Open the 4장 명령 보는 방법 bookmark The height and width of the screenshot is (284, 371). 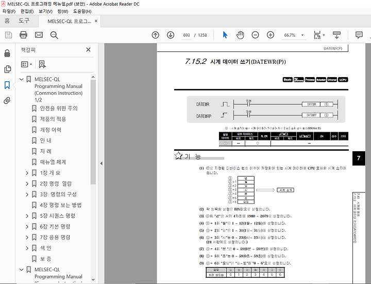click(61, 205)
